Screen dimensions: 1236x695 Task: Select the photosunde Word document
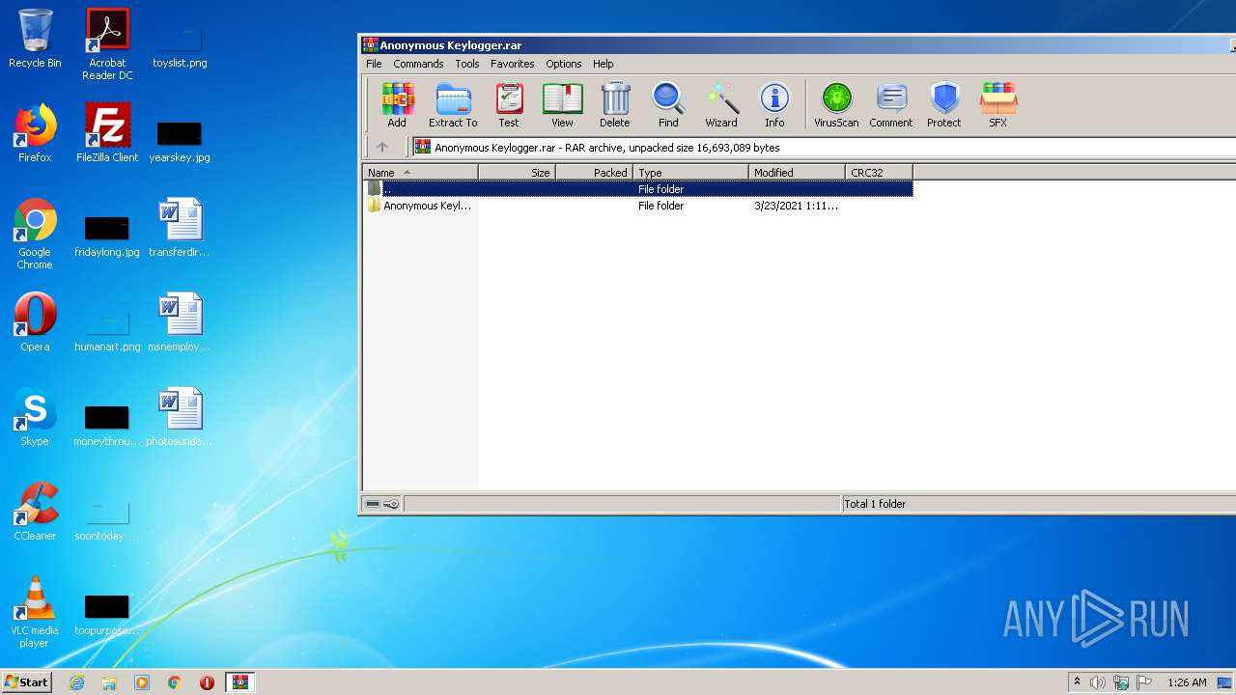(180, 417)
